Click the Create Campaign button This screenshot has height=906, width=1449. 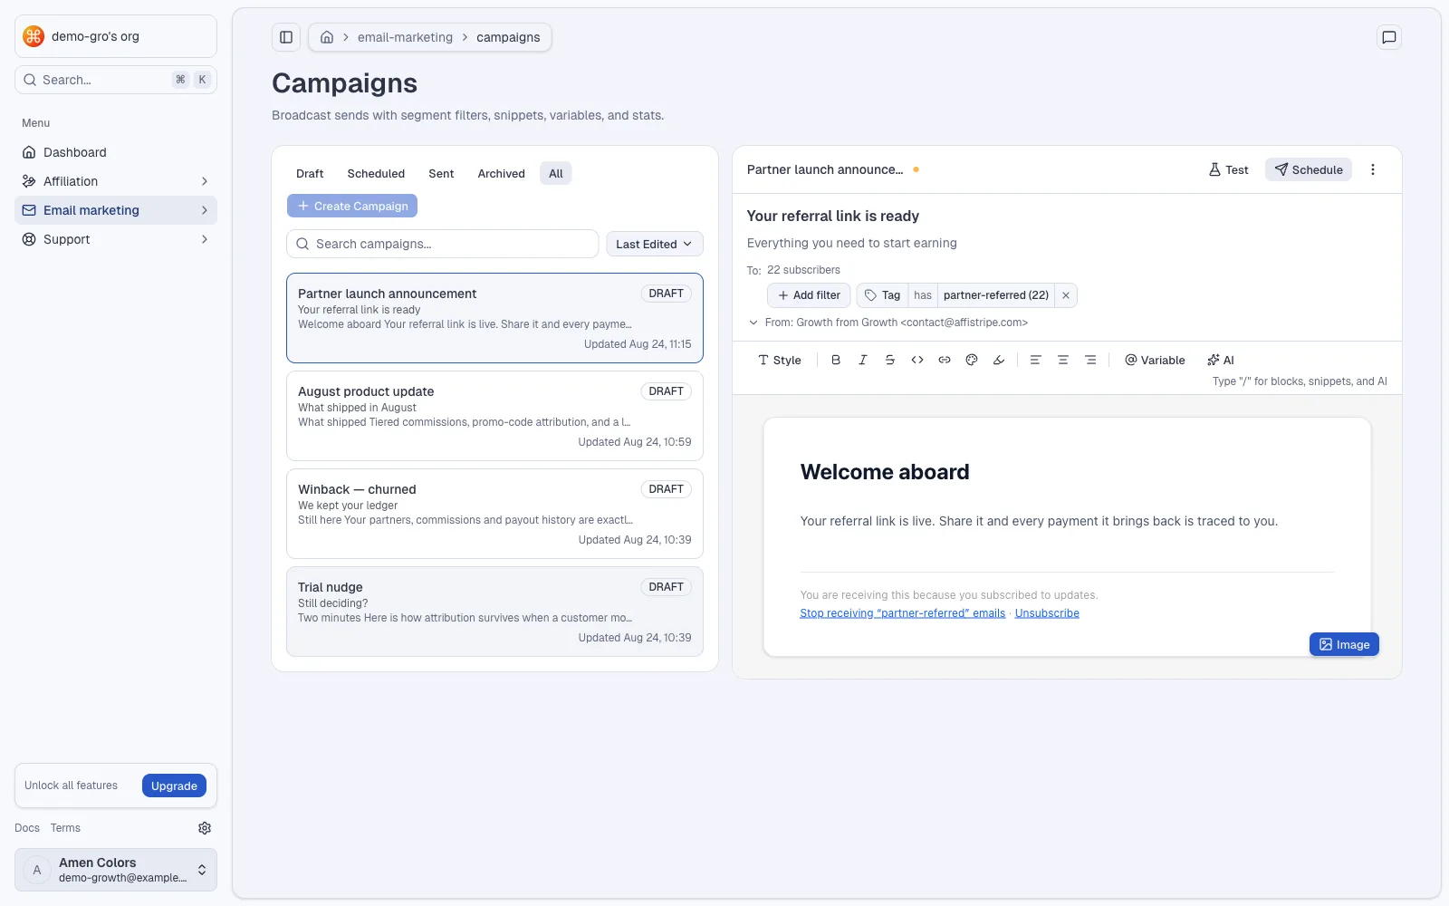click(352, 206)
